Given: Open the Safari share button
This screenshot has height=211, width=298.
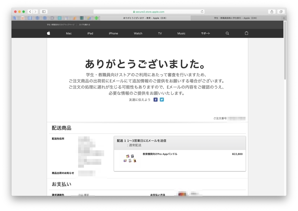Looking at the screenshot, I should [x=272, y=12].
